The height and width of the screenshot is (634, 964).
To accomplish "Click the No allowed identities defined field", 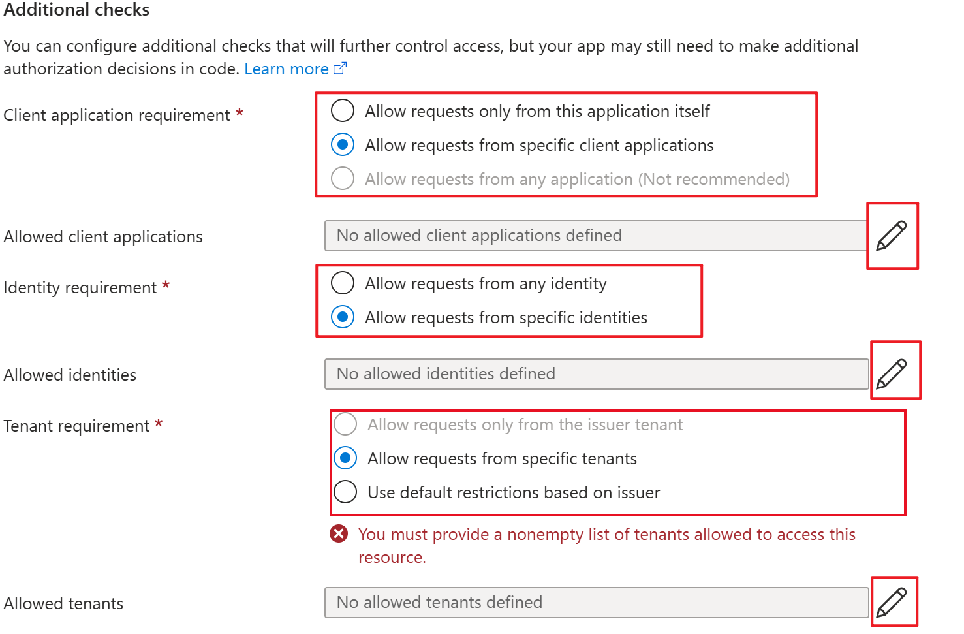I will point(595,373).
